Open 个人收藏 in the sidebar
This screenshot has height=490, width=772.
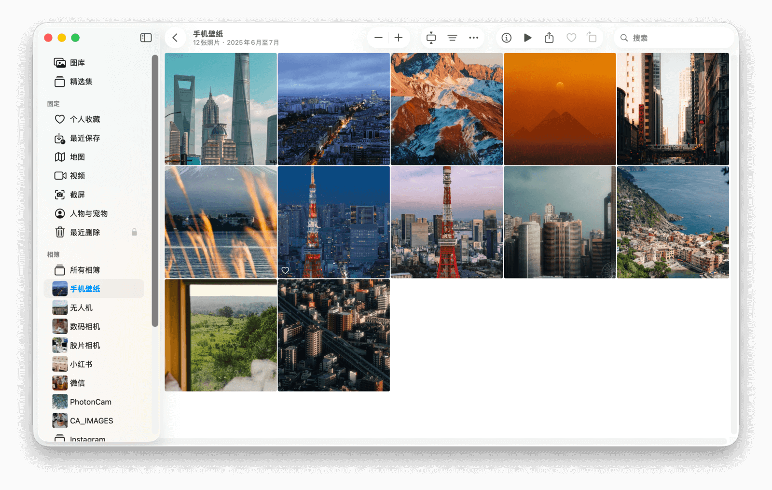point(85,119)
